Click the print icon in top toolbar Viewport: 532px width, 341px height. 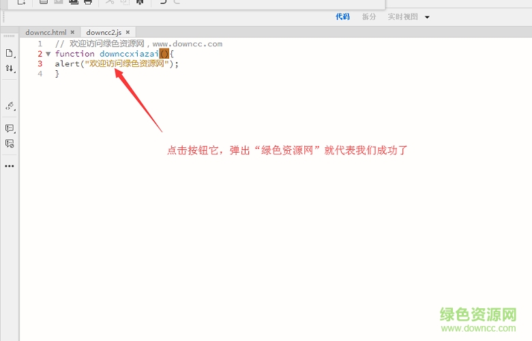(87, 2)
